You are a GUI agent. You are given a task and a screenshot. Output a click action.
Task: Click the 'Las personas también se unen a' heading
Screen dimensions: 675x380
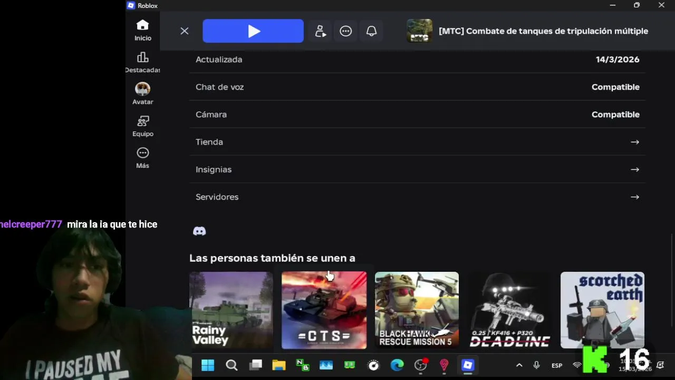(x=272, y=258)
